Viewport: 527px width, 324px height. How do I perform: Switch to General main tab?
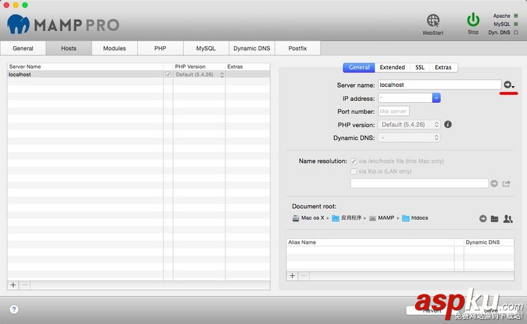23,48
